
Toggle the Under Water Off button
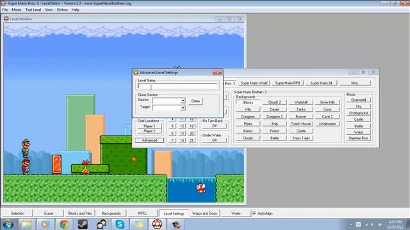click(x=214, y=141)
